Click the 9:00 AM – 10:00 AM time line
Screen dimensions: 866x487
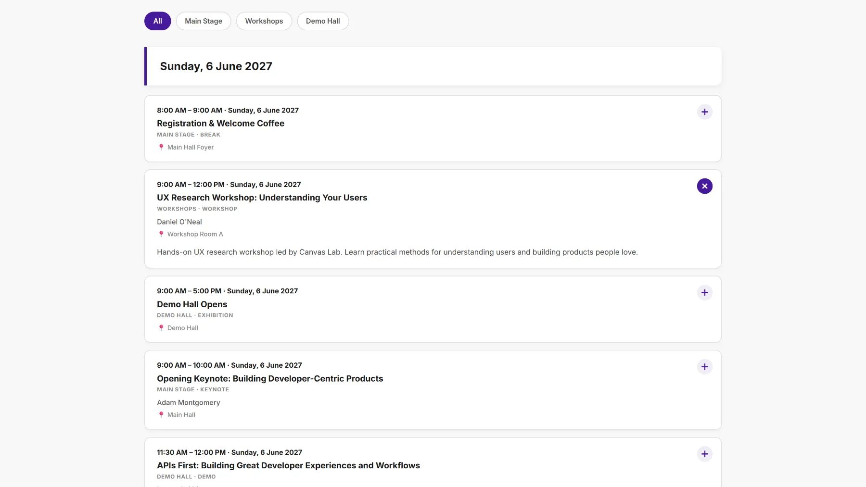(229, 365)
